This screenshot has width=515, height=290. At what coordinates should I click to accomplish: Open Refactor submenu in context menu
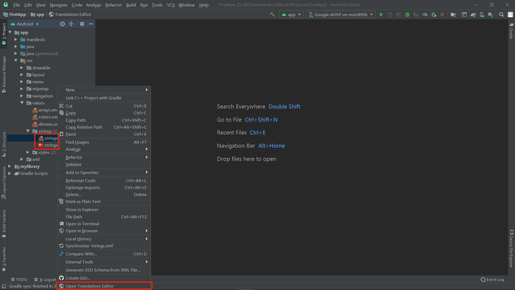pos(104,157)
